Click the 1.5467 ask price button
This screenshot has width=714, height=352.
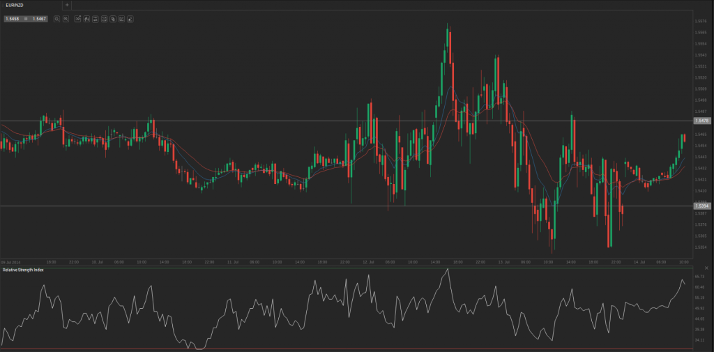click(x=39, y=19)
